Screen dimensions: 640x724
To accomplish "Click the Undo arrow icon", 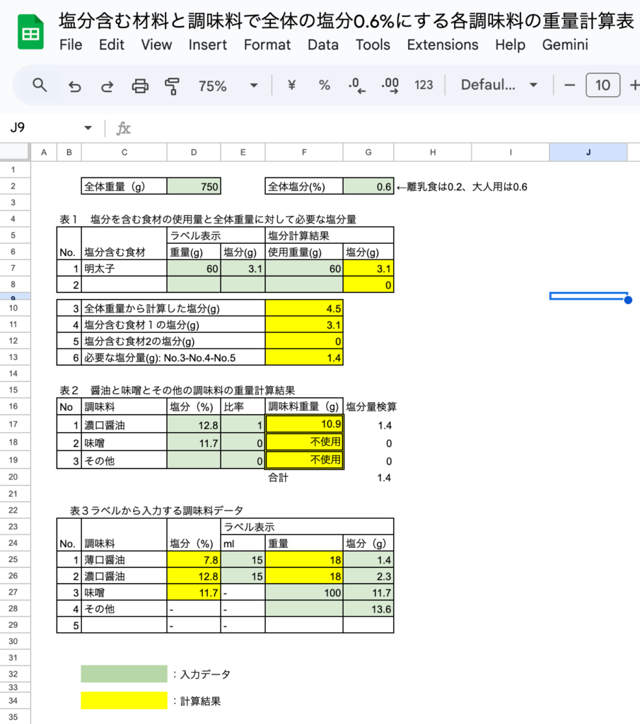I will coord(74,86).
